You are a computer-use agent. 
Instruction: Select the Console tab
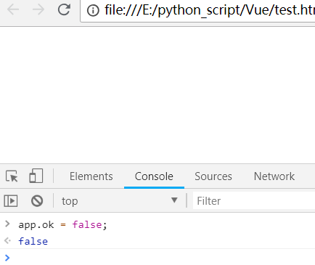click(154, 176)
